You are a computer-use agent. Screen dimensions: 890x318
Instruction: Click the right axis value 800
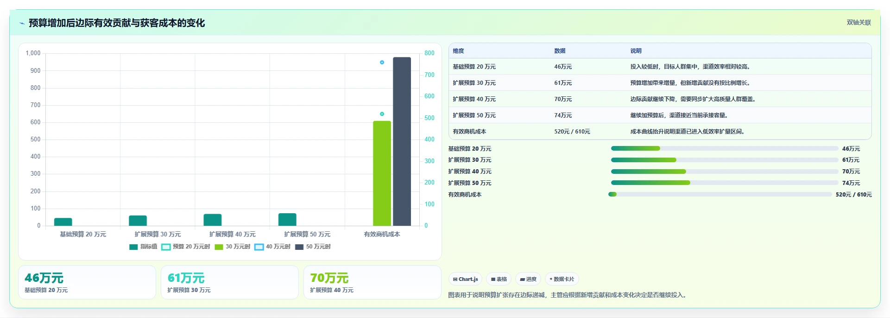[429, 53]
